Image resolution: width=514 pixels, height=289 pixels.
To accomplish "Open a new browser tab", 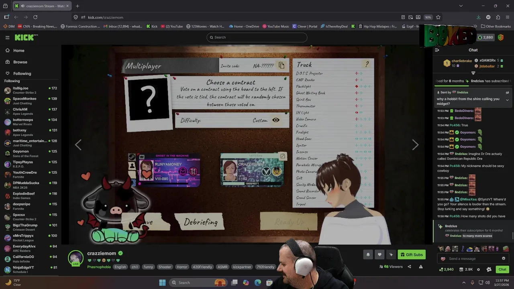I will (78, 6).
